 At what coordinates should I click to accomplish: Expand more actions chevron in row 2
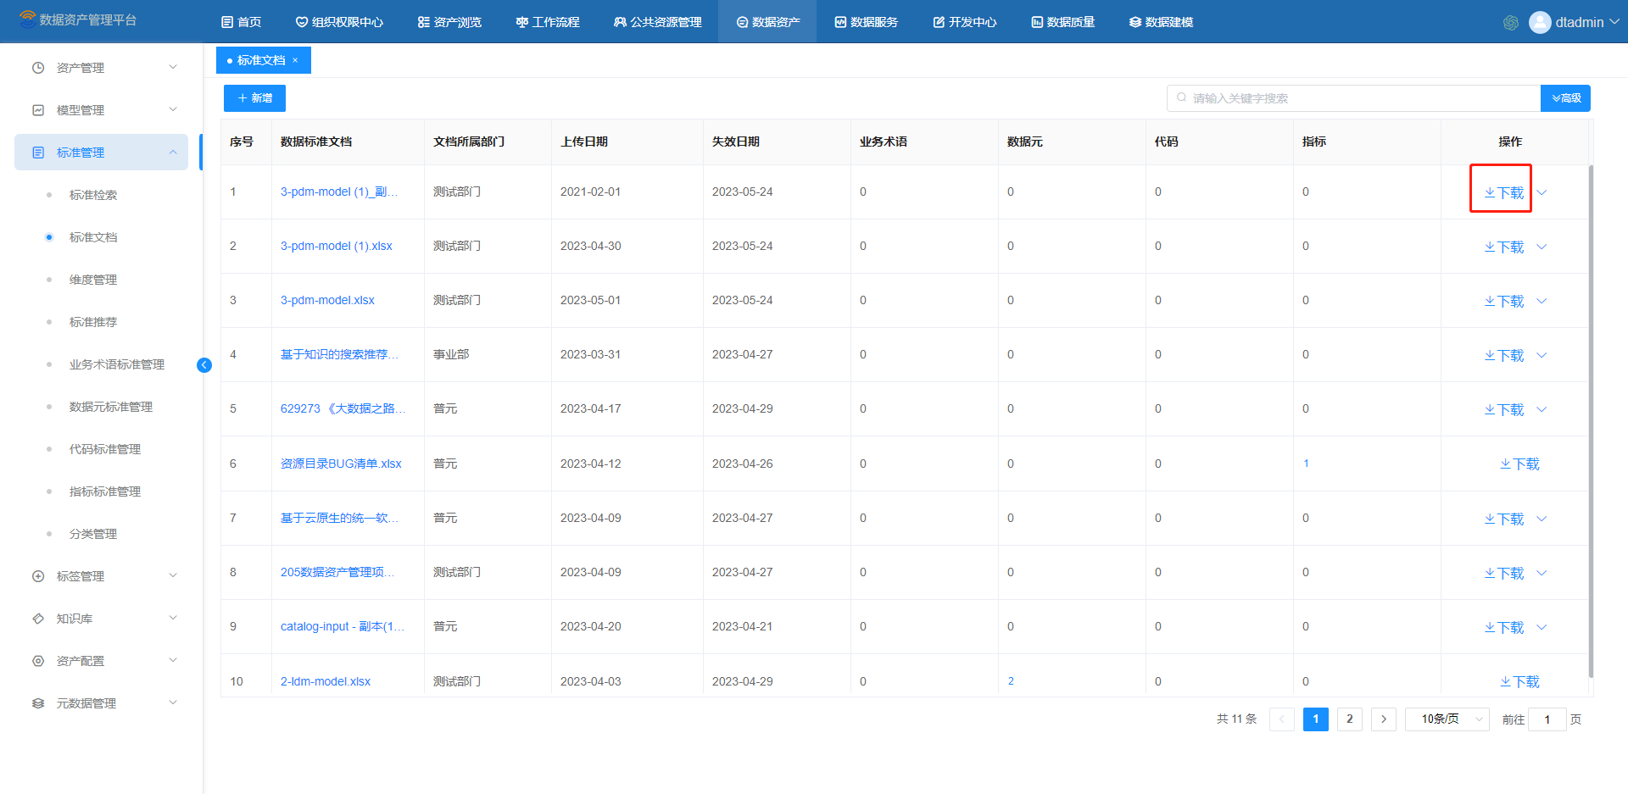click(x=1542, y=247)
